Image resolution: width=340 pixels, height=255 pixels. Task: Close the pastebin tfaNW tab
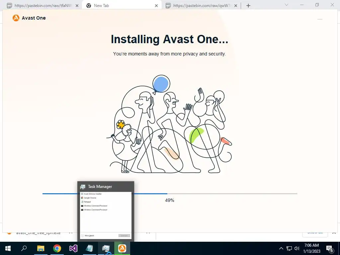point(77,6)
